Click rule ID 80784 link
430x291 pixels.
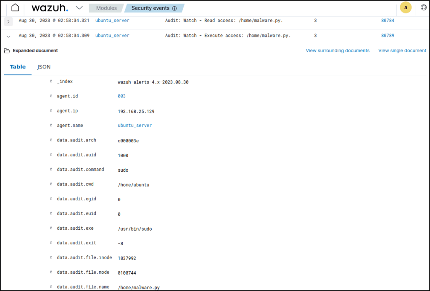click(388, 20)
